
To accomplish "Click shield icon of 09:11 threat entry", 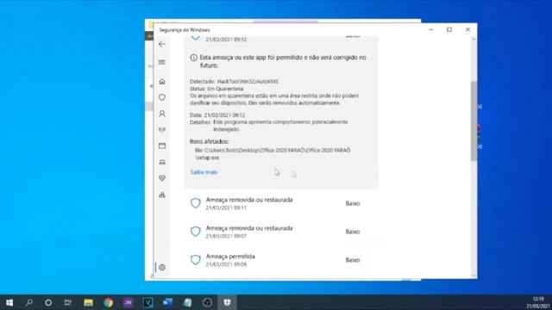I will pyautogui.click(x=196, y=203).
